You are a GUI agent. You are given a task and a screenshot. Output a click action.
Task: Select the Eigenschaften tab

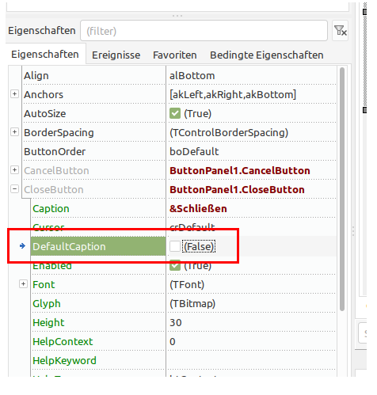[x=45, y=54]
